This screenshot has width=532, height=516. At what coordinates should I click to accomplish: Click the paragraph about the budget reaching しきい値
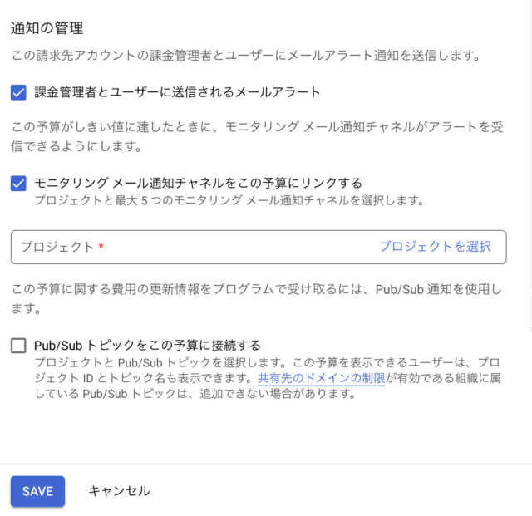click(249, 138)
